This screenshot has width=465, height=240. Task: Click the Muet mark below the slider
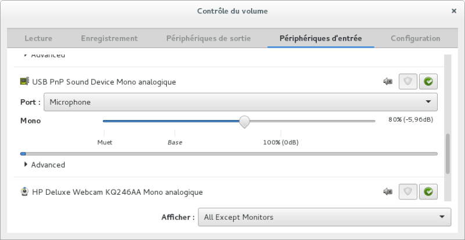tap(105, 142)
